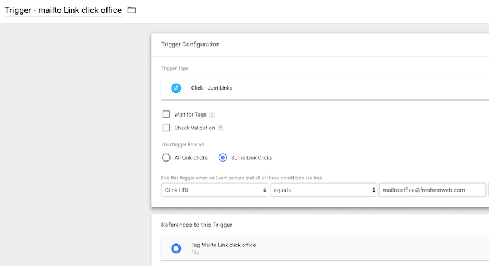Click the 'Click - Just Links' trigger type text
The width and height of the screenshot is (489, 266).
pos(211,88)
